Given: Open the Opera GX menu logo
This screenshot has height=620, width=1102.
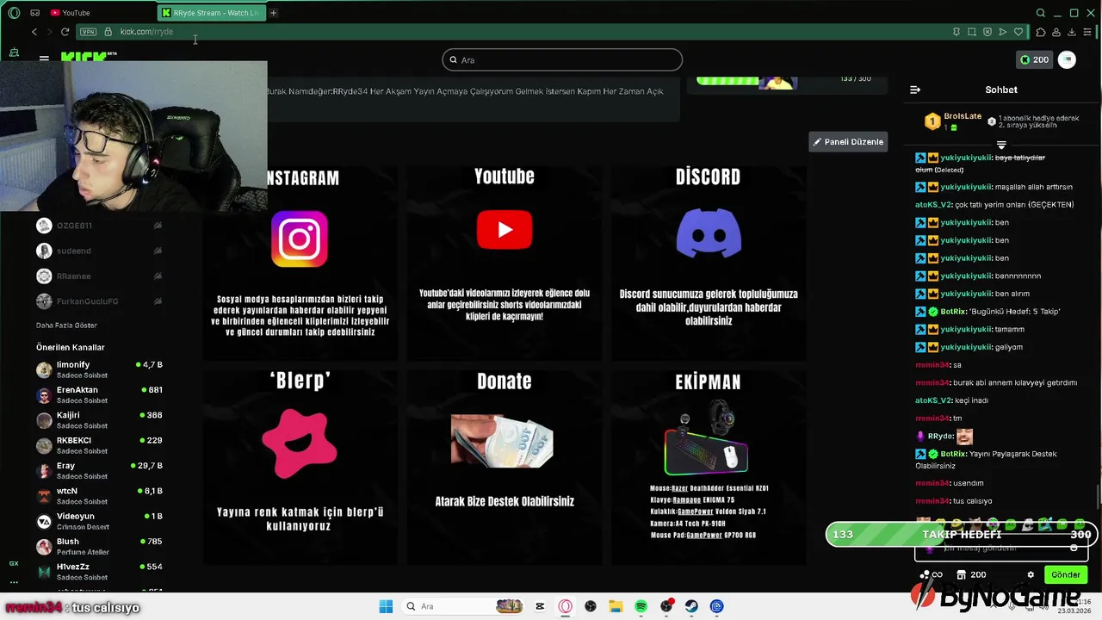Looking at the screenshot, I should pyautogui.click(x=14, y=13).
